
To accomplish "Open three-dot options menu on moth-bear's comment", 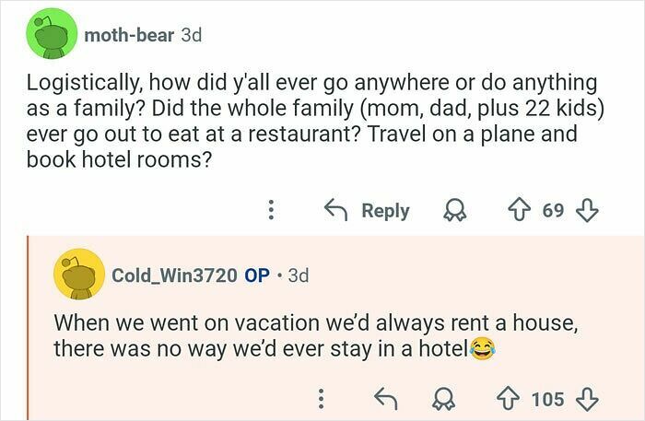I will (270, 210).
